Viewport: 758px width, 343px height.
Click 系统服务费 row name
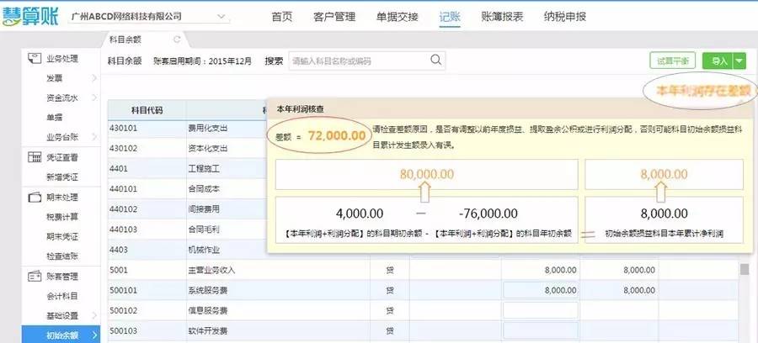tap(207, 290)
